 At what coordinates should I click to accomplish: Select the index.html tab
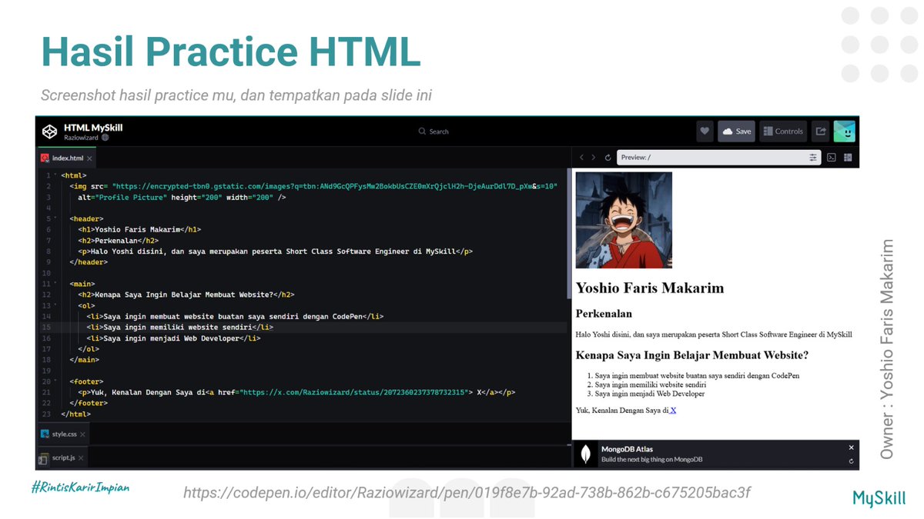67,158
